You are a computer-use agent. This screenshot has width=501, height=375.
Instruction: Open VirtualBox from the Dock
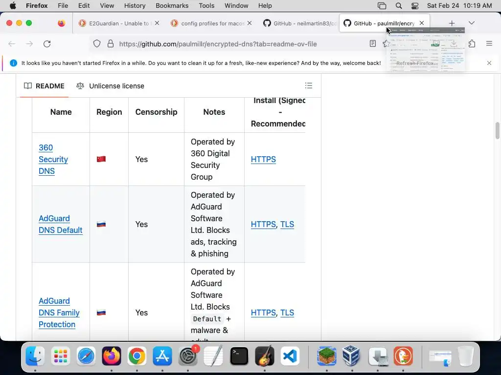352,356
